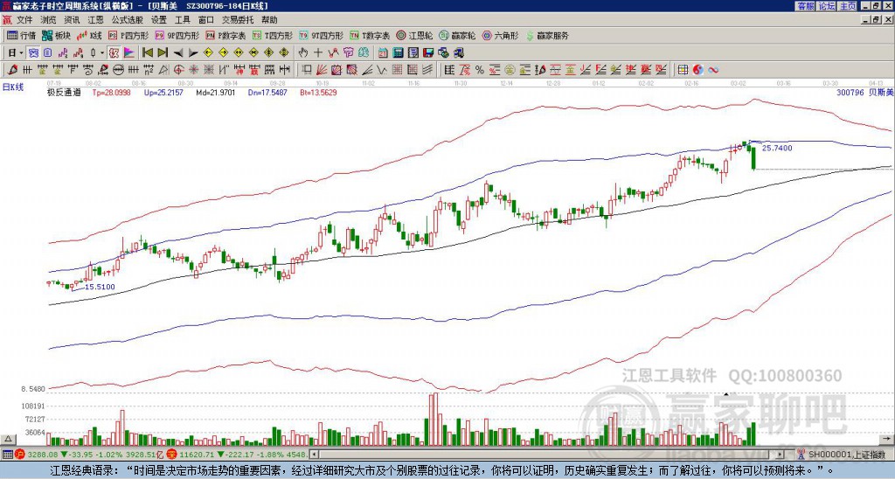Click the 3288.08 index value in status bar
Image resolution: width=895 pixels, height=479 pixels.
[43, 455]
